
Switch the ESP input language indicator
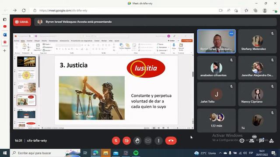coord(251,153)
